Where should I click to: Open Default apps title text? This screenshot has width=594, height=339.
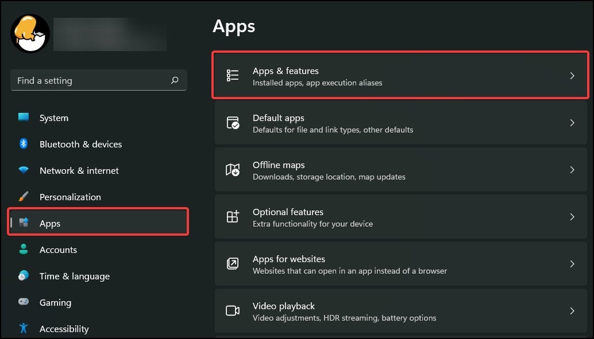(278, 118)
